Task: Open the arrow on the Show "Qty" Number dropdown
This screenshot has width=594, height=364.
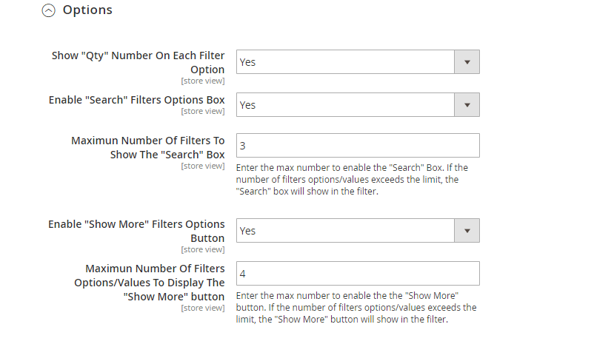Action: 467,62
